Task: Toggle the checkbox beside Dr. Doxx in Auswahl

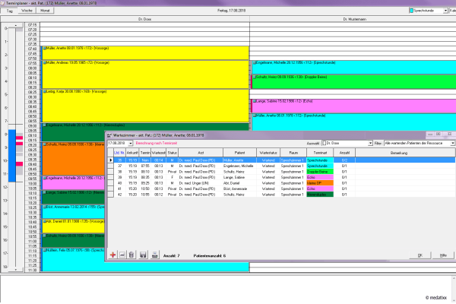Action: pyautogui.click(x=325, y=143)
